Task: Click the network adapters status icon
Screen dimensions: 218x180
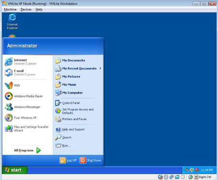Action: click(171, 177)
